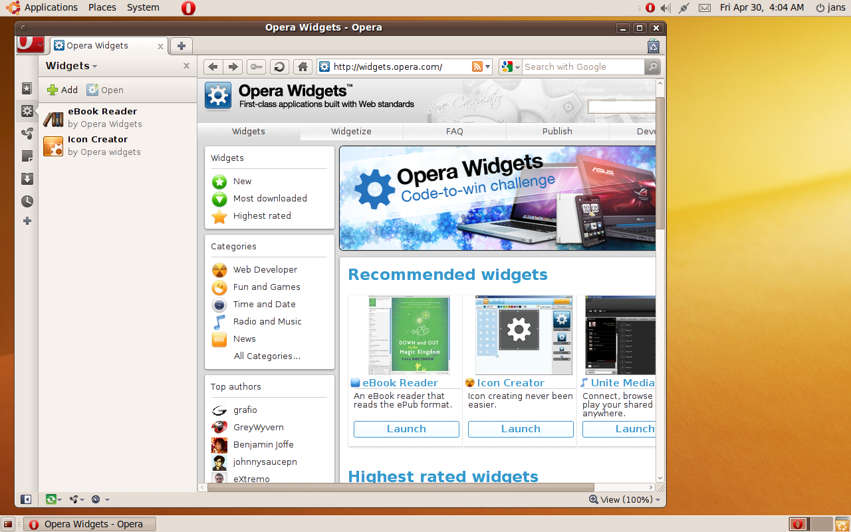Image resolution: width=851 pixels, height=532 pixels.
Task: Click the eBook Reader screenshot thumbnail
Action: [x=409, y=336]
